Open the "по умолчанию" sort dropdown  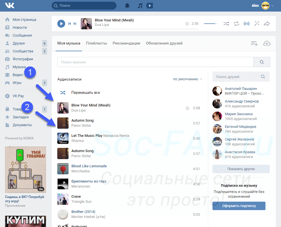coord(187,79)
